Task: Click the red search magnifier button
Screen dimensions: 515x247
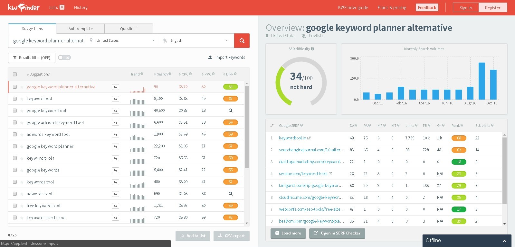Action: [242, 41]
